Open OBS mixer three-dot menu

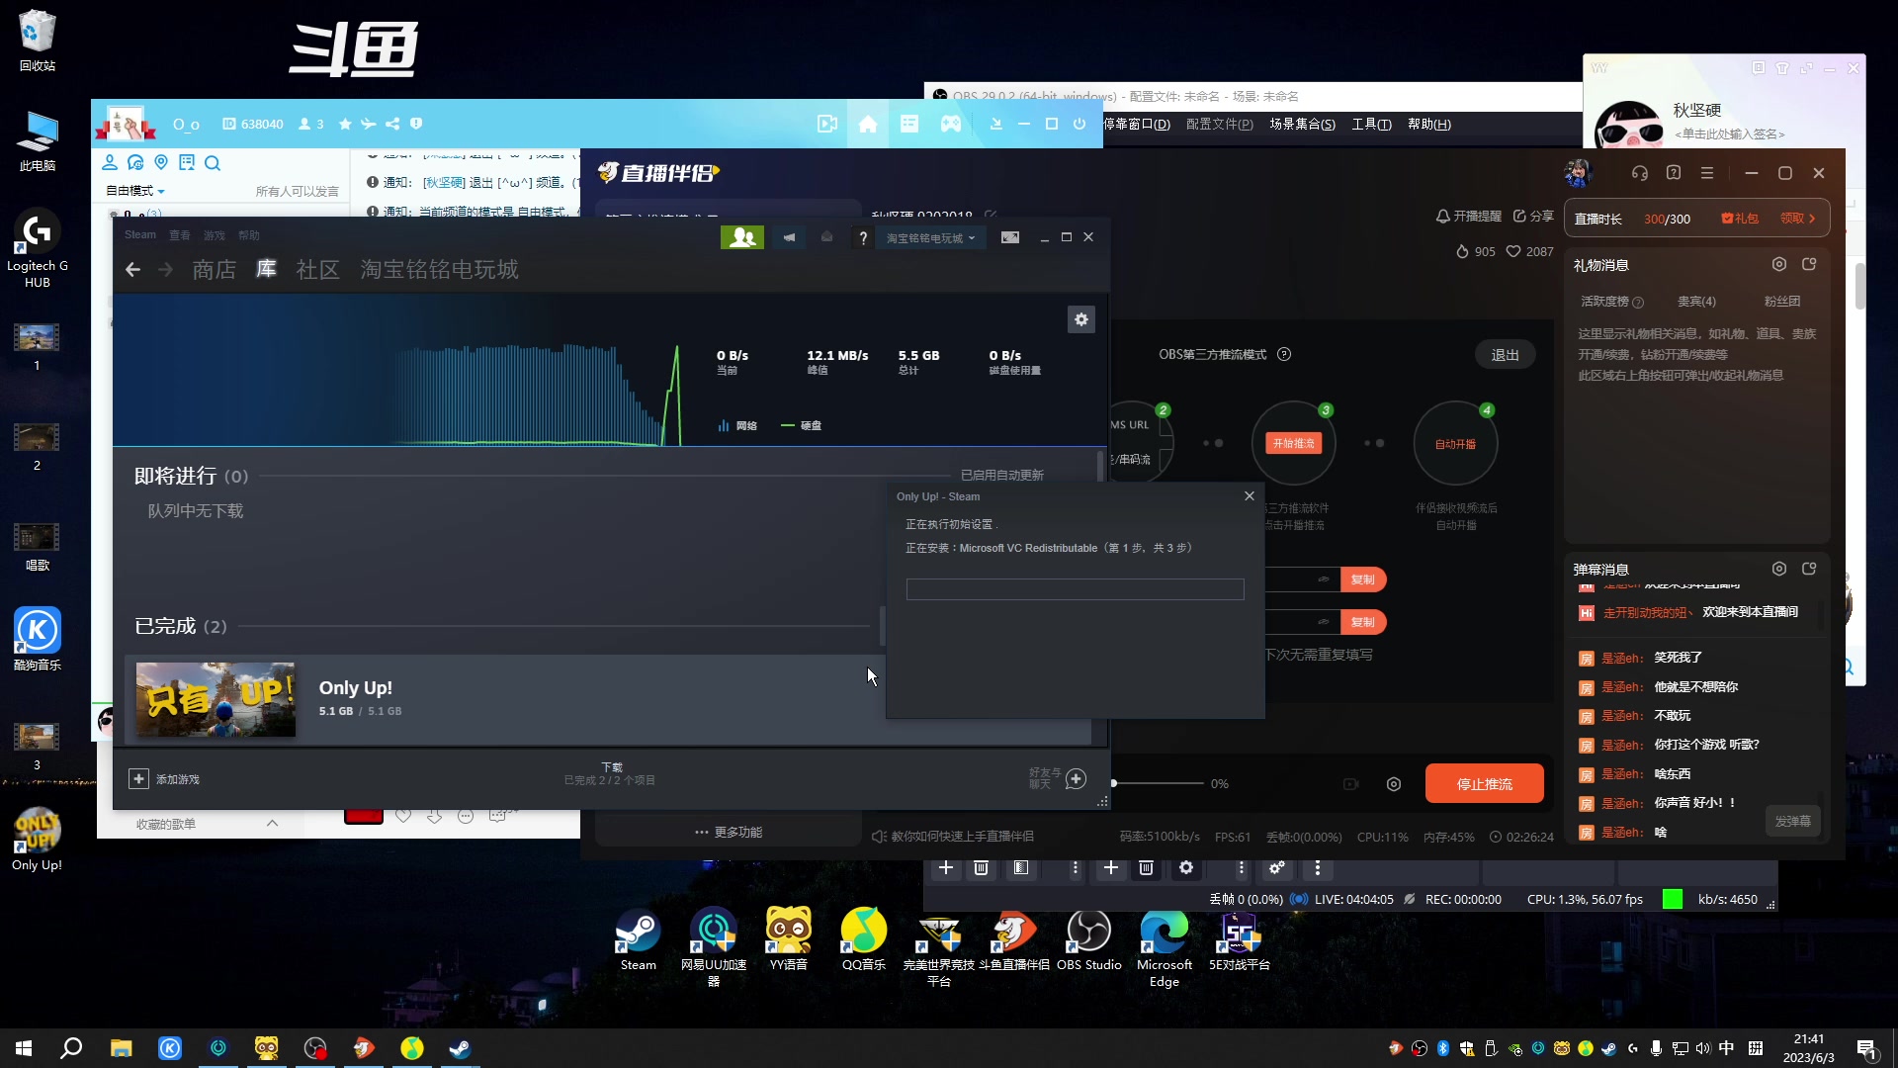[1318, 868]
